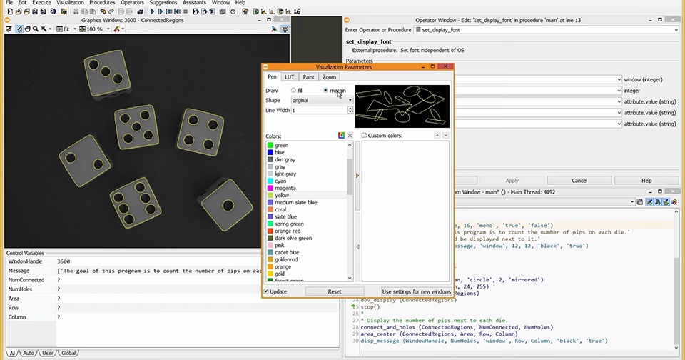This screenshot has width=685, height=360.
Task: Open the Fit window size dropdown
Action: click(x=75, y=29)
